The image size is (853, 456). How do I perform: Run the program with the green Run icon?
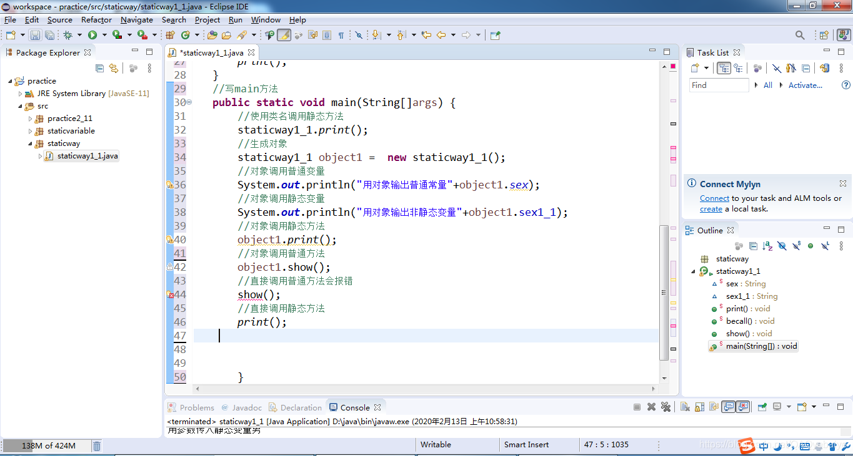click(92, 36)
